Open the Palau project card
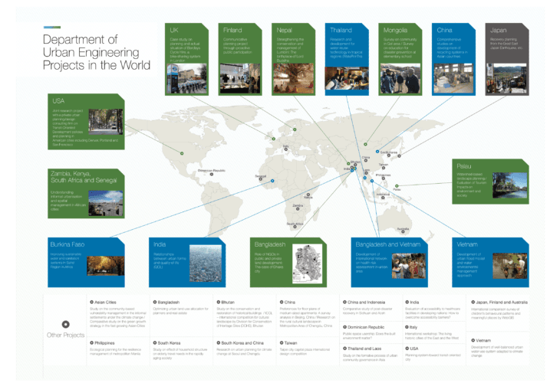The image size is (560, 383). (x=490, y=182)
